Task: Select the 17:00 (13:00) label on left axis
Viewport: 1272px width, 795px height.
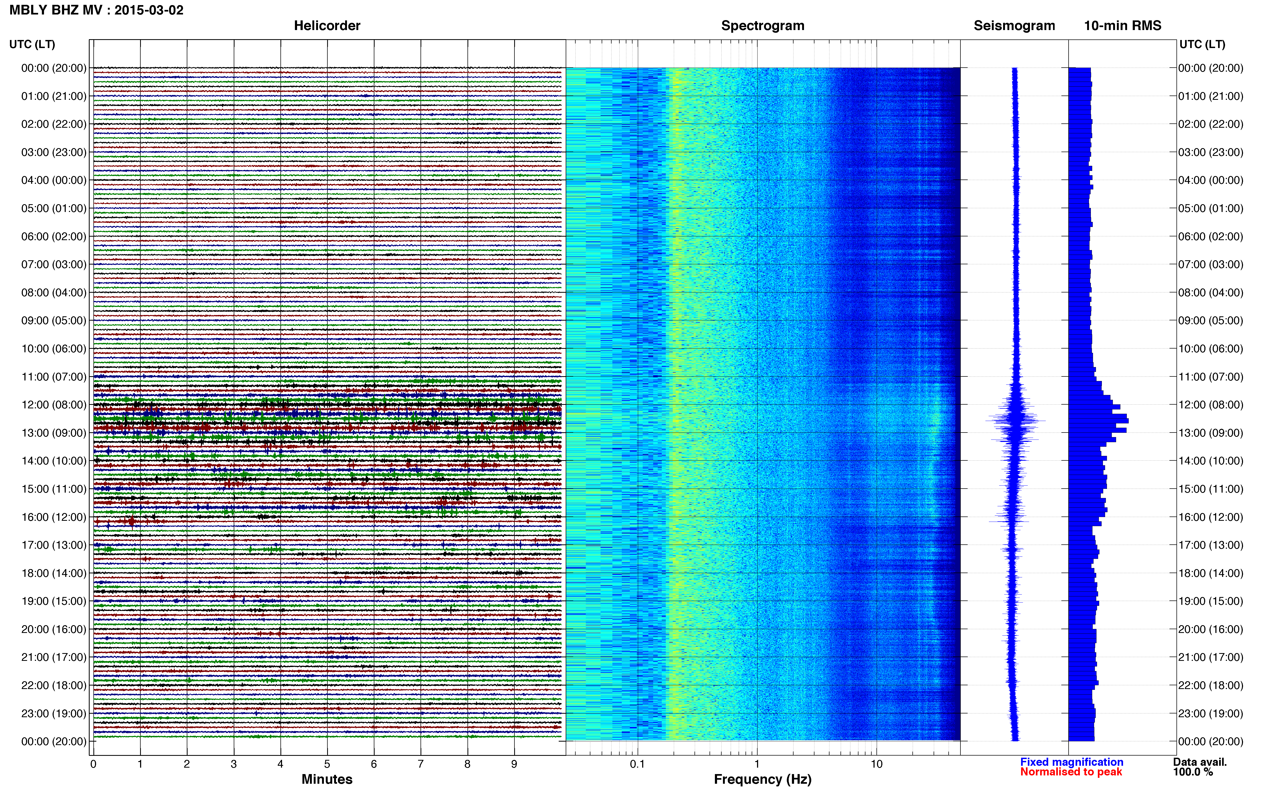Action: [54, 545]
